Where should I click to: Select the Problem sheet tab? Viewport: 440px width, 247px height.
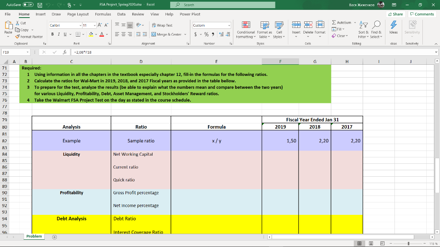pyautogui.click(x=34, y=236)
